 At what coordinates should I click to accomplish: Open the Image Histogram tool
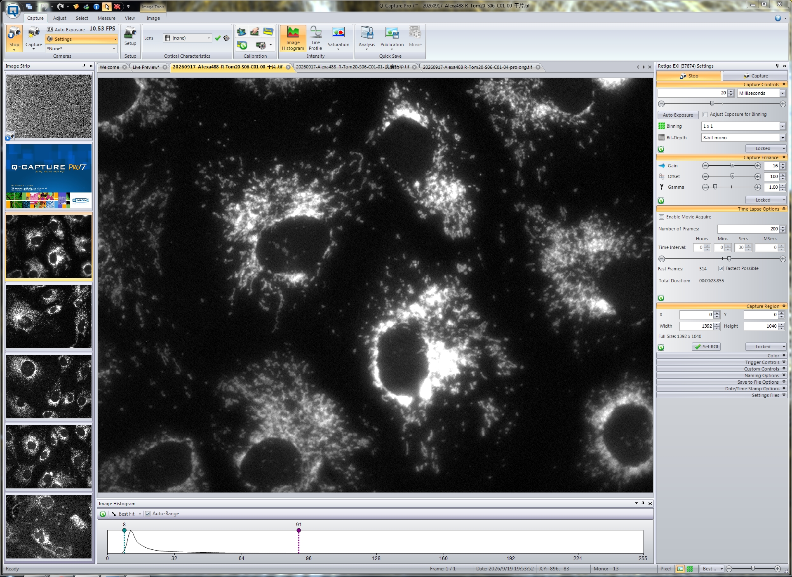[x=293, y=38]
